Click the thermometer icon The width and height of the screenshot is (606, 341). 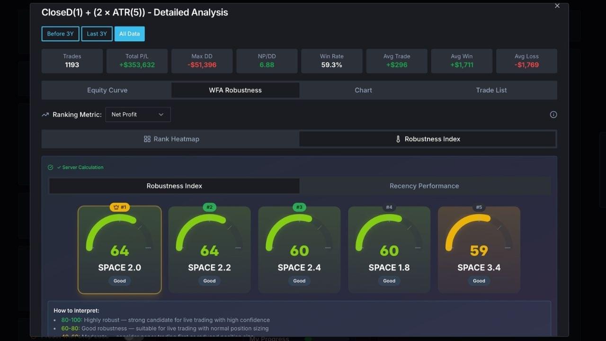[x=398, y=139]
